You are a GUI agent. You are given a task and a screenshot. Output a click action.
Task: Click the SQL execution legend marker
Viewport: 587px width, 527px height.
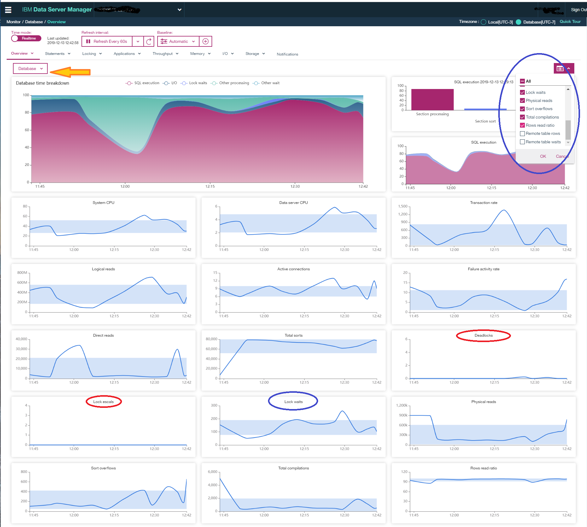[x=129, y=83]
